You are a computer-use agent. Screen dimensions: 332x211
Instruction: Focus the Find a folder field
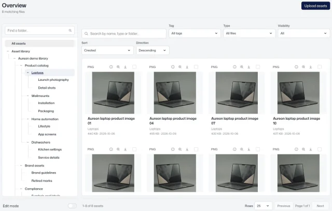tap(40, 31)
